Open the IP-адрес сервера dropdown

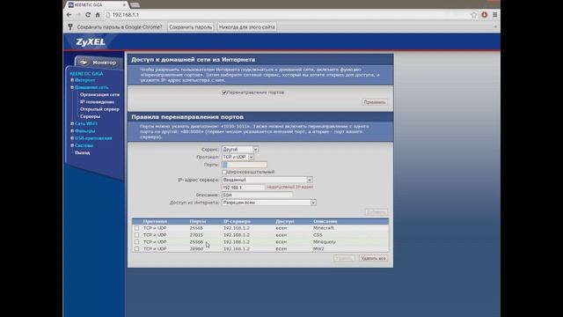[267, 180]
